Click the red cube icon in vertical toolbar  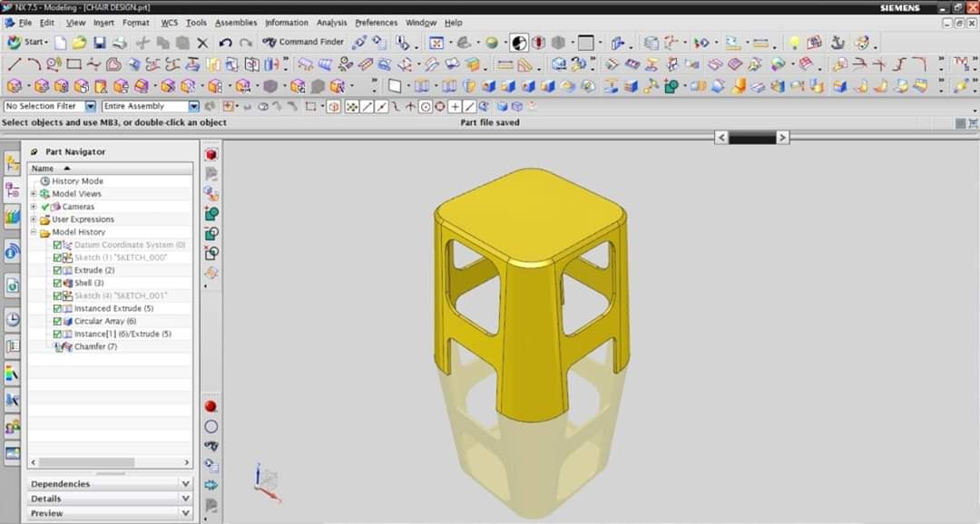point(211,155)
